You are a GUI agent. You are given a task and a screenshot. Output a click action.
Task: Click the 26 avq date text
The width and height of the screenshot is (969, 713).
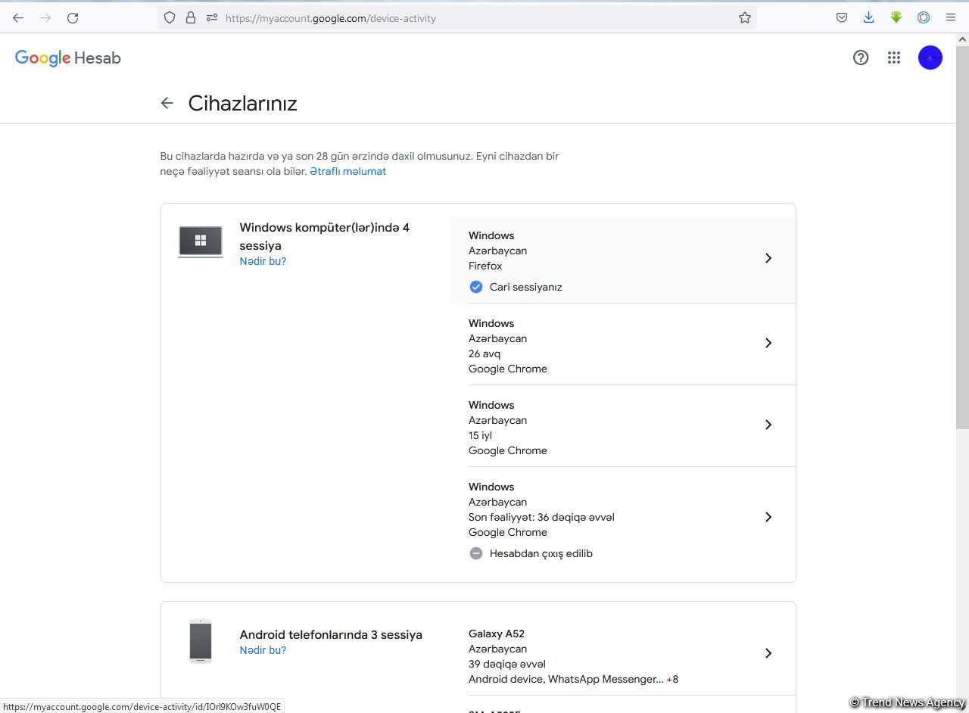coord(484,353)
